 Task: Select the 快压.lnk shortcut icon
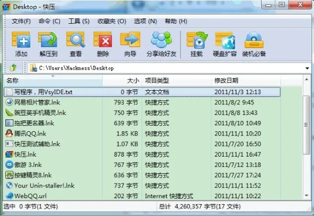point(9,154)
